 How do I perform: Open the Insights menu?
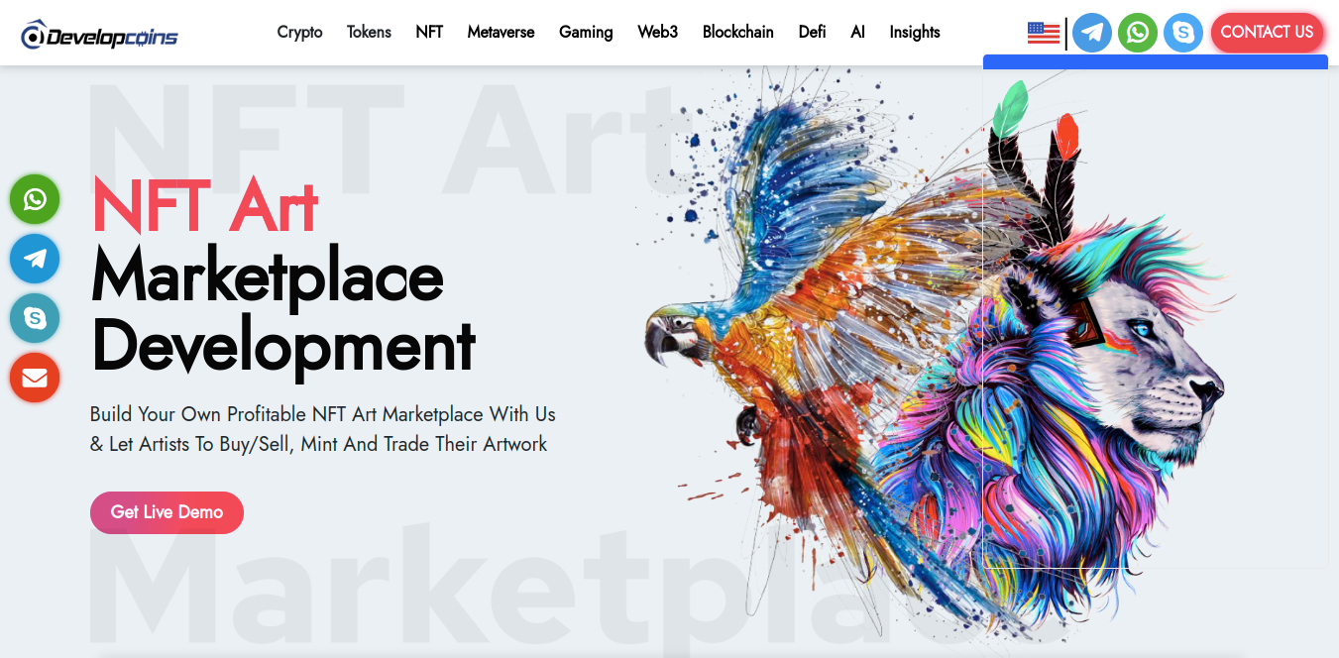pyautogui.click(x=915, y=32)
